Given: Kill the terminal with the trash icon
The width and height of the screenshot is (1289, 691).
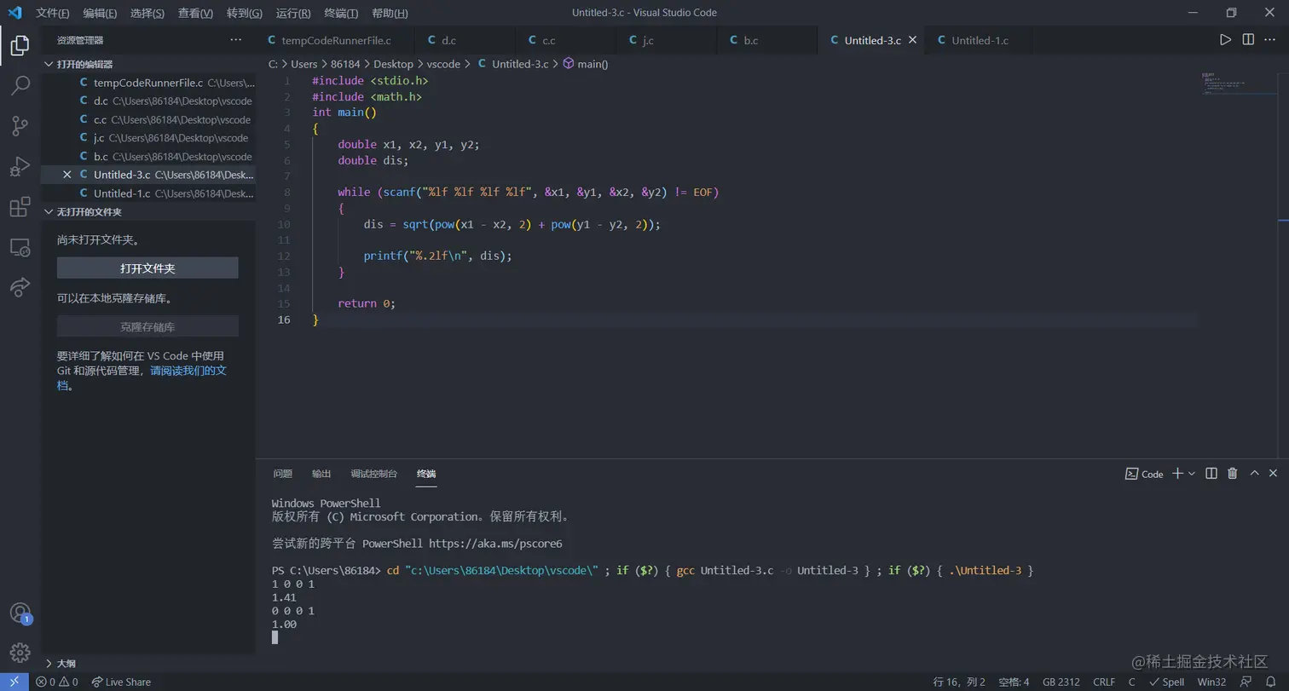Looking at the screenshot, I should [x=1232, y=474].
